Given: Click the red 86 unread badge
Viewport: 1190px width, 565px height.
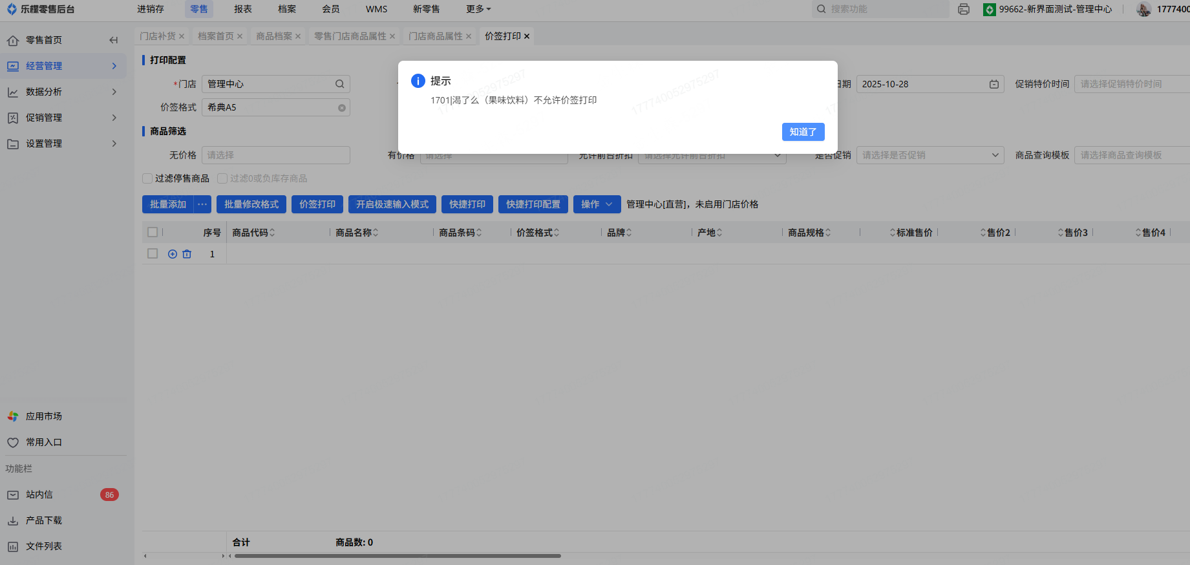Looking at the screenshot, I should [109, 495].
